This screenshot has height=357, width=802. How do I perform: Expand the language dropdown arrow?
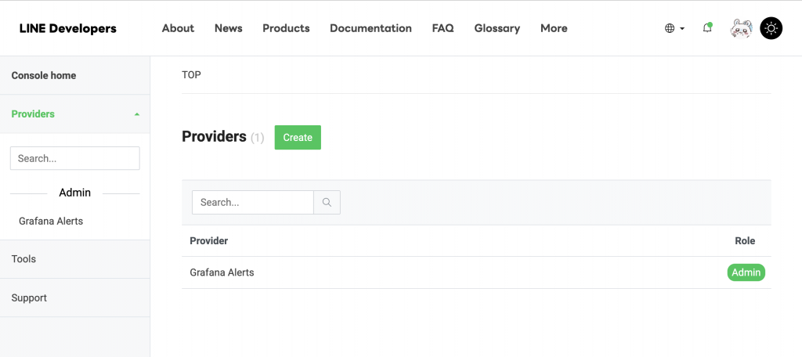tap(682, 29)
